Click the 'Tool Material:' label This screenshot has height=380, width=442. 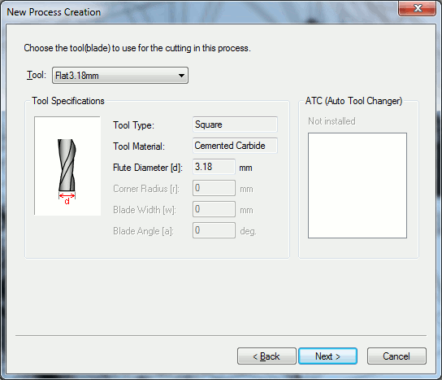click(139, 146)
